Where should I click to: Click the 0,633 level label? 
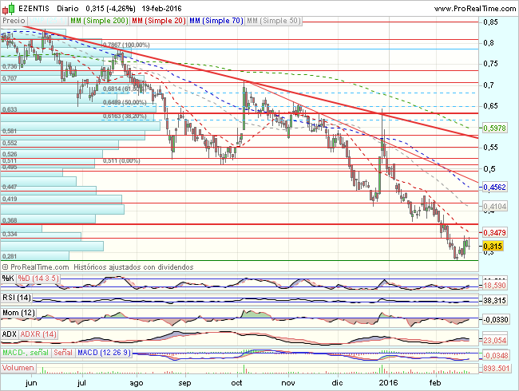pos(10,109)
